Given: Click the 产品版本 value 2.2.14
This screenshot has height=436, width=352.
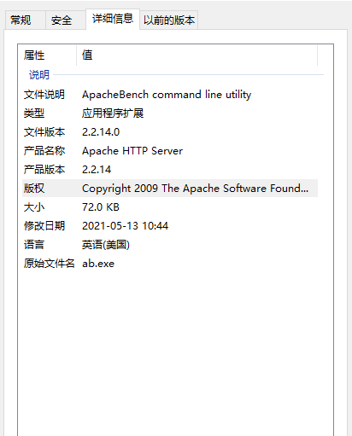Looking at the screenshot, I should [97, 170].
